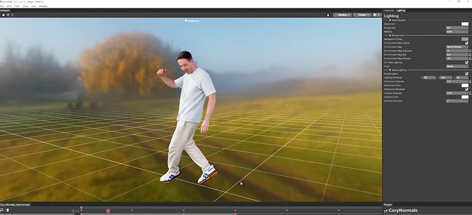Screen dimensions: 472x215
Task: Toggle the Enable Lights checkbox
Action: (x=467, y=74)
